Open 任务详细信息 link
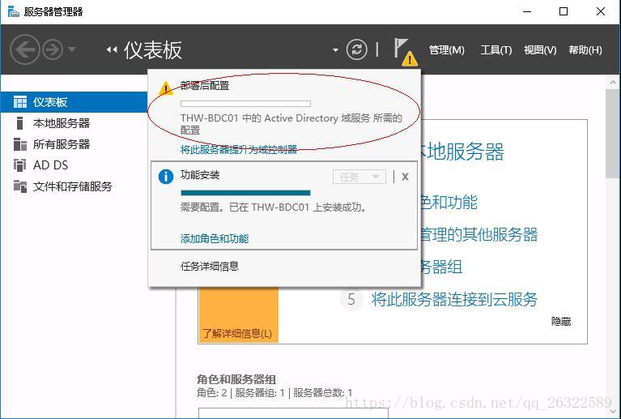The image size is (621, 419). coord(210,267)
